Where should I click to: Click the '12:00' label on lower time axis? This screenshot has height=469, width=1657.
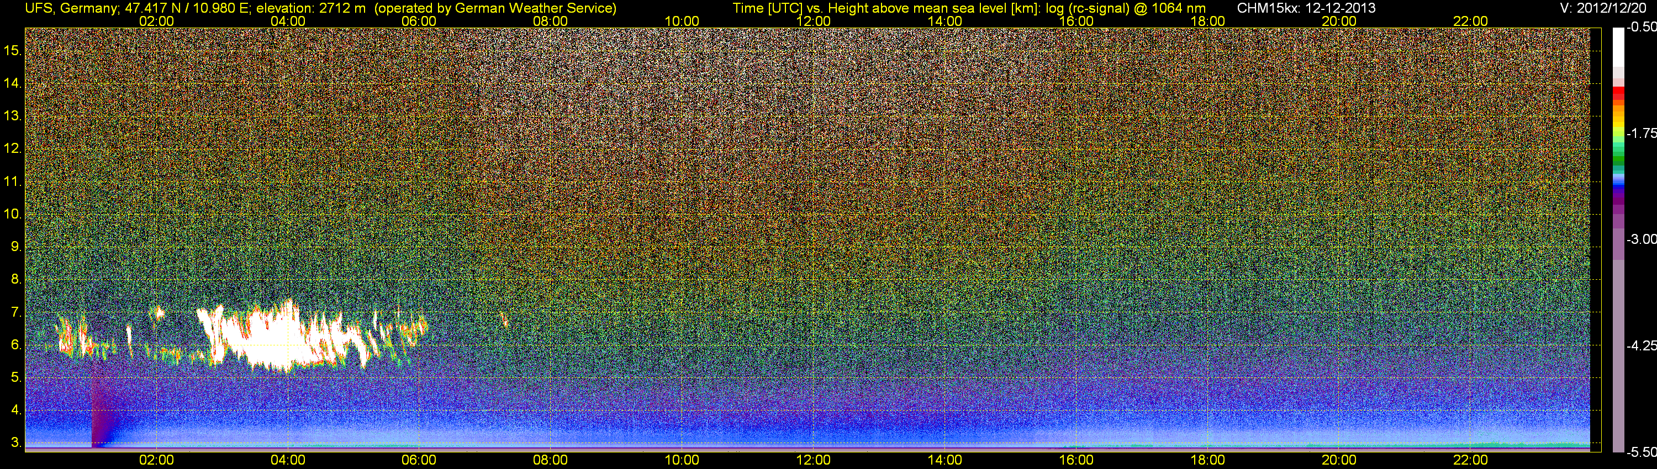coord(814,460)
